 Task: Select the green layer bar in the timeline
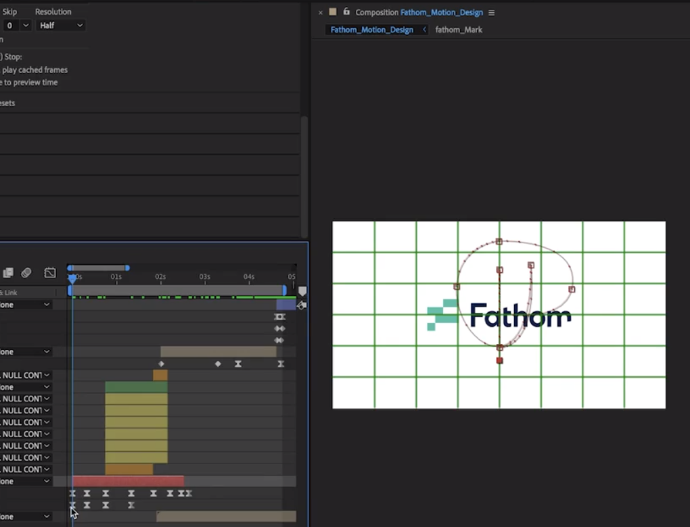(x=137, y=387)
